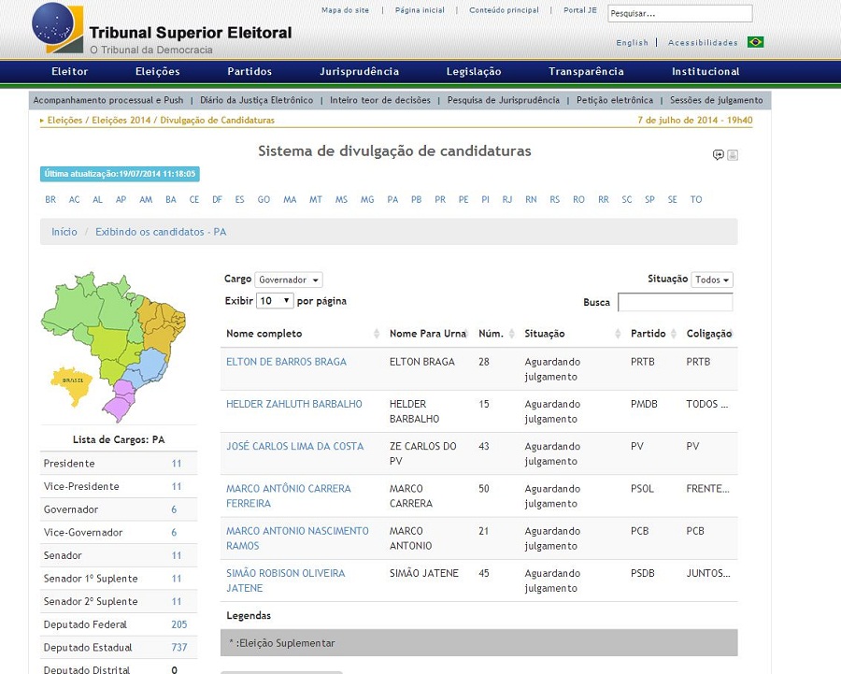Open the Cargo Governador dropdown
This screenshot has width=841, height=674.
pyautogui.click(x=289, y=280)
